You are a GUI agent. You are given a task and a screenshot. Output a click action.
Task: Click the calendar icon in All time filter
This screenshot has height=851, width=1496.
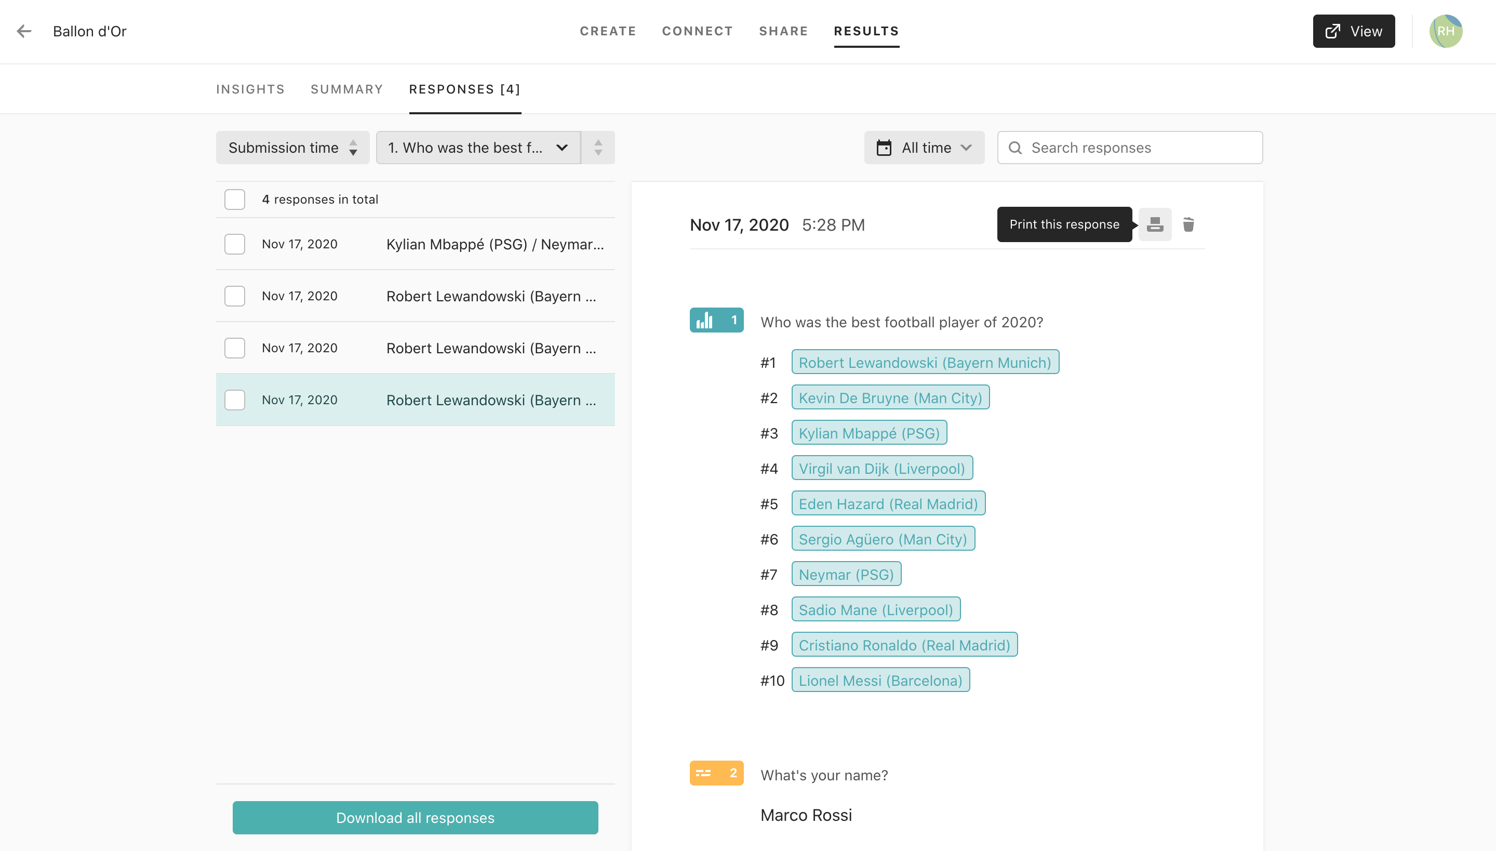click(x=884, y=148)
